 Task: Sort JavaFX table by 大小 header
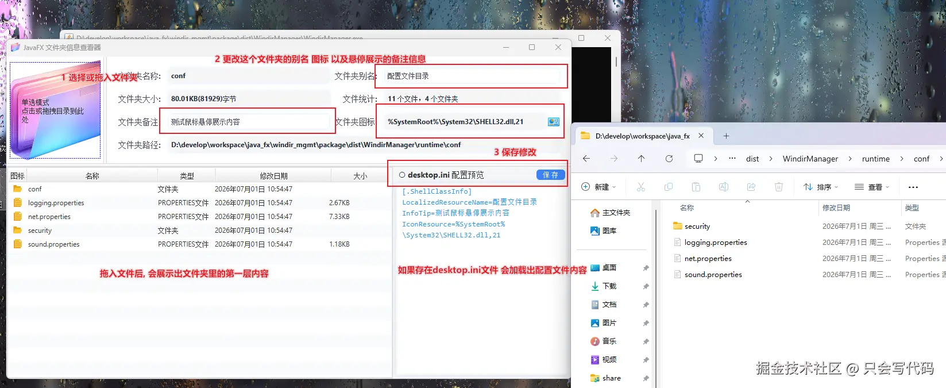click(360, 176)
